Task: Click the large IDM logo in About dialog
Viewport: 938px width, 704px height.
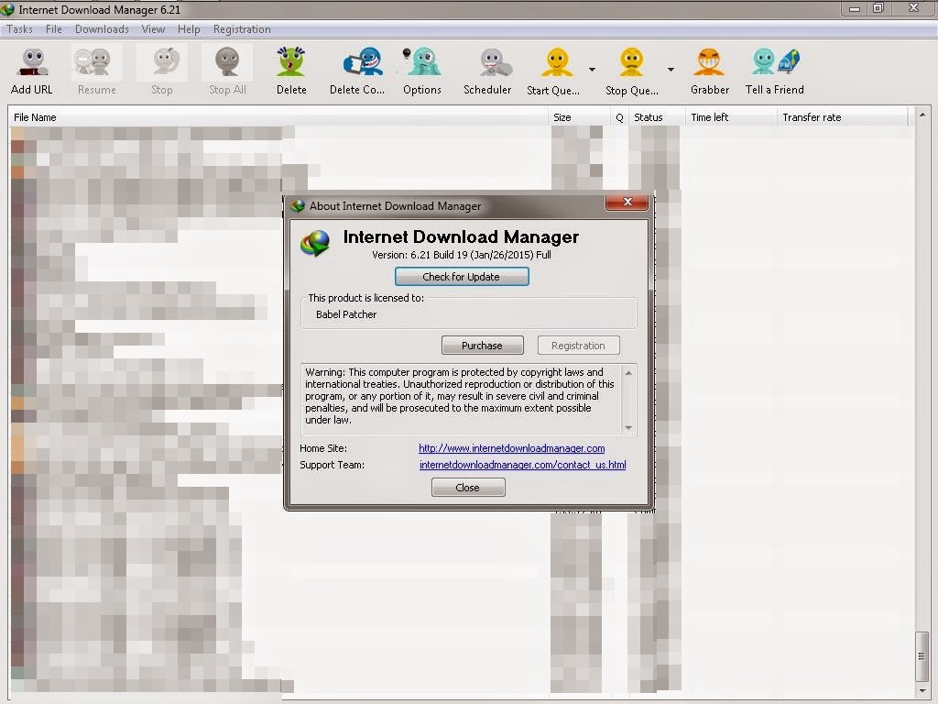Action: (315, 243)
